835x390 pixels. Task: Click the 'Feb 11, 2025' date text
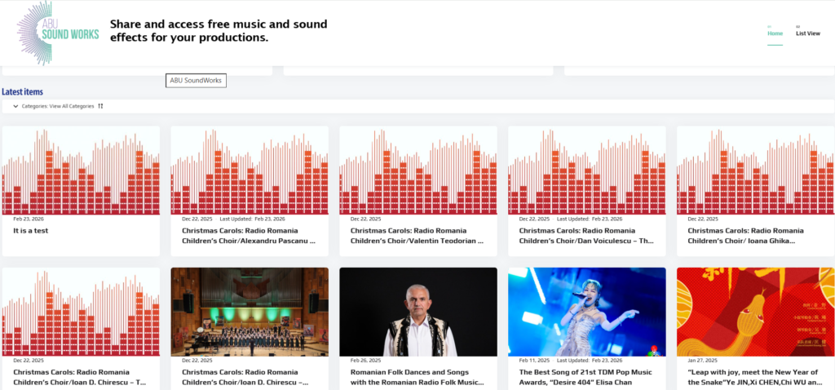534,360
